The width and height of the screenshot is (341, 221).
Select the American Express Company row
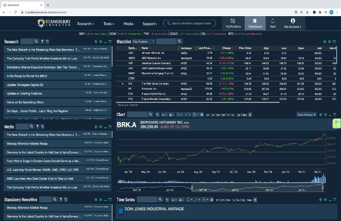226,63
